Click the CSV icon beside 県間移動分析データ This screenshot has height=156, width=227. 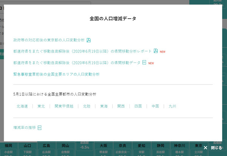pyautogui.click(x=144, y=62)
